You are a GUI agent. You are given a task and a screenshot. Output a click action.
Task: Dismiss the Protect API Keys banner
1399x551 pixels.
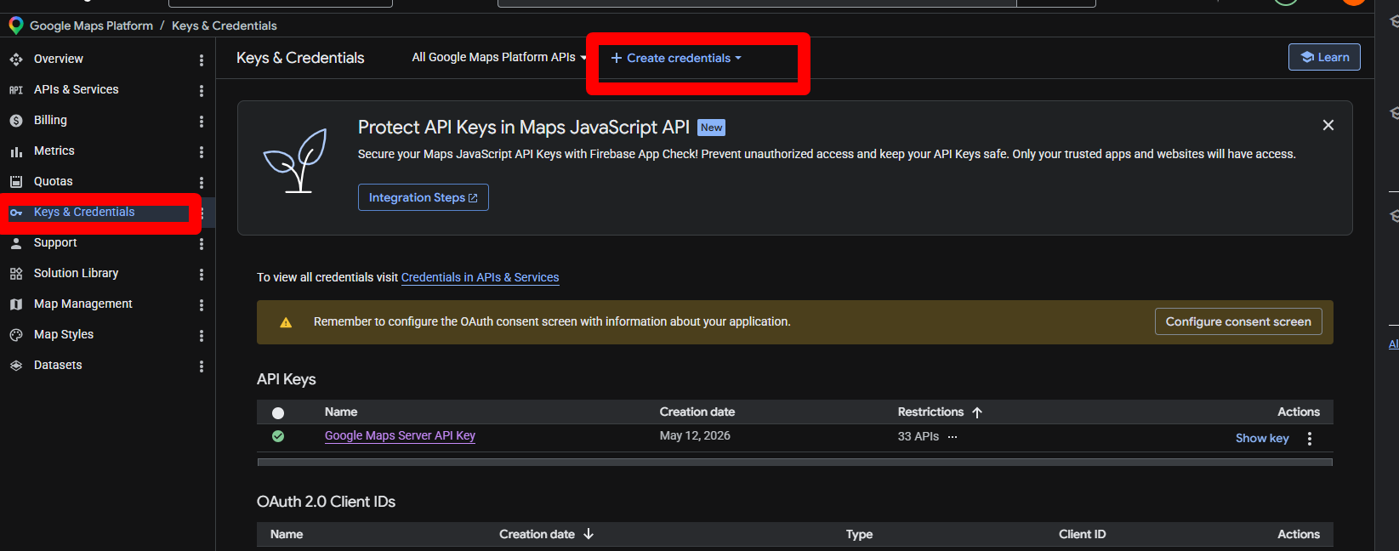click(x=1328, y=125)
